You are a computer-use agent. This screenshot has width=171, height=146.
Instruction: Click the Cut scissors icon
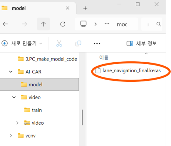click(x=59, y=43)
